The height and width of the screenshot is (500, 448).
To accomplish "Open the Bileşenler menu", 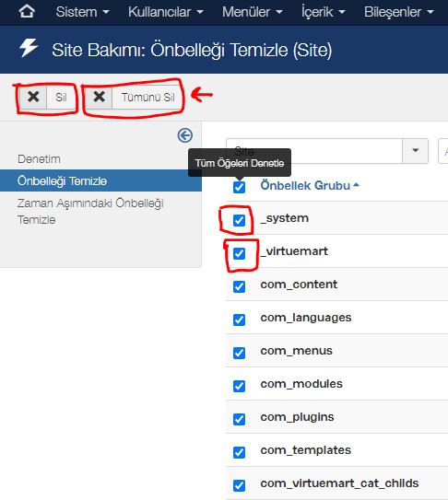I will 399,12.
